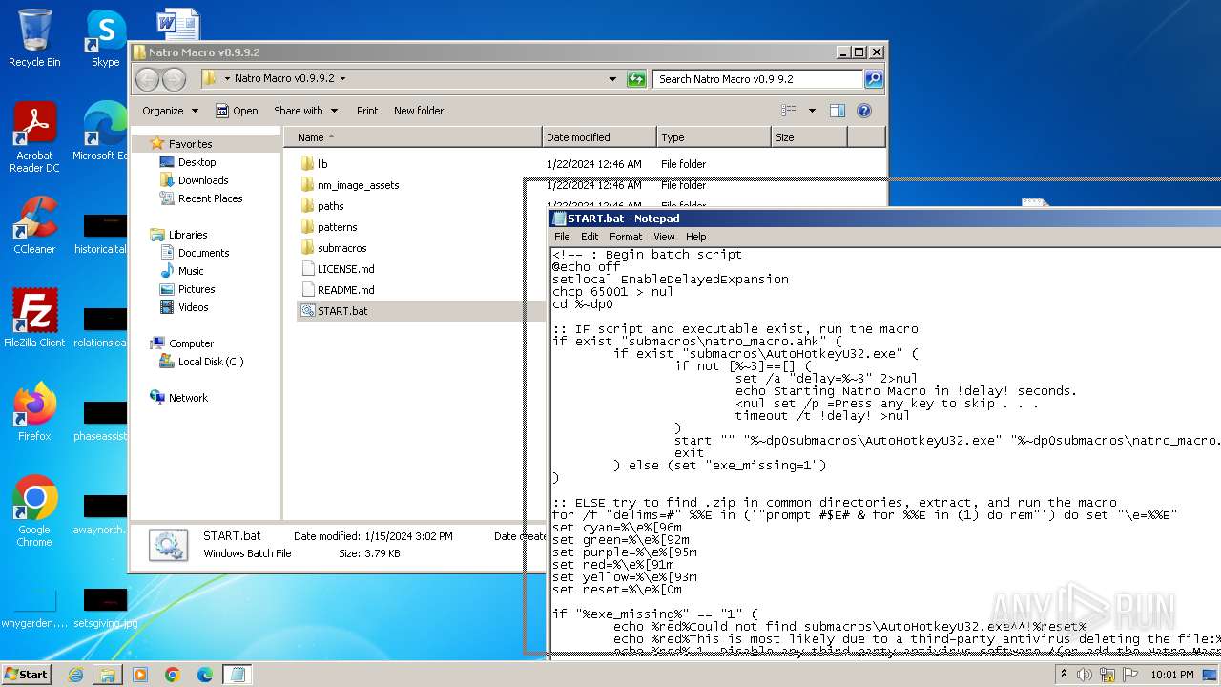1221x687 pixels.
Task: Click the Explorer Forward navigation button
Action: click(174, 79)
